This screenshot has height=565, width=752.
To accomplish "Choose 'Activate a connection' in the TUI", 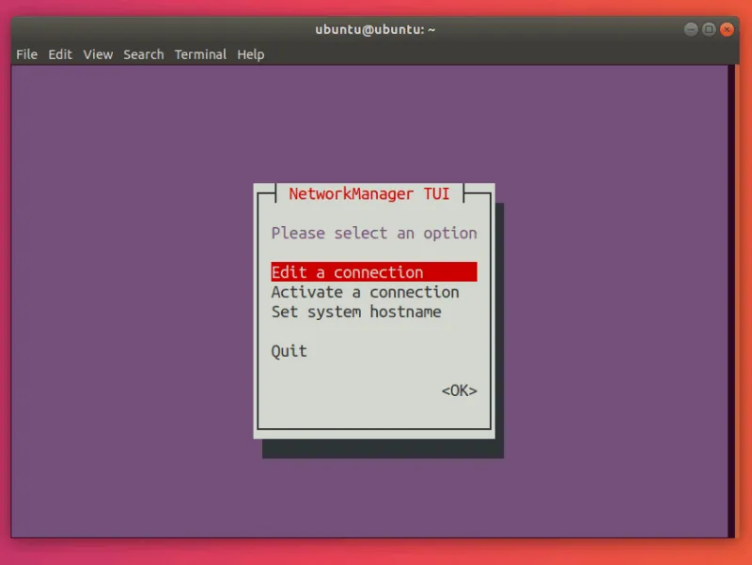I will tap(365, 292).
